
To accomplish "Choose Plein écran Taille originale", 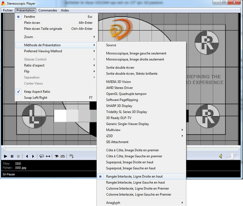I will [56, 29].
